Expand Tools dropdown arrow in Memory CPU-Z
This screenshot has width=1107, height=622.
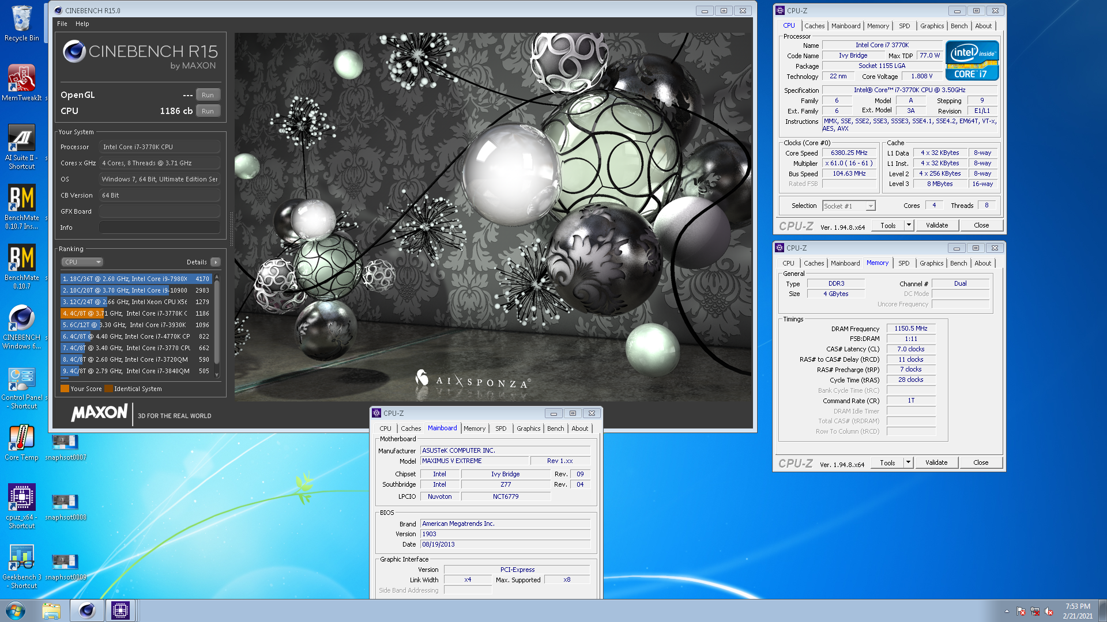909,462
